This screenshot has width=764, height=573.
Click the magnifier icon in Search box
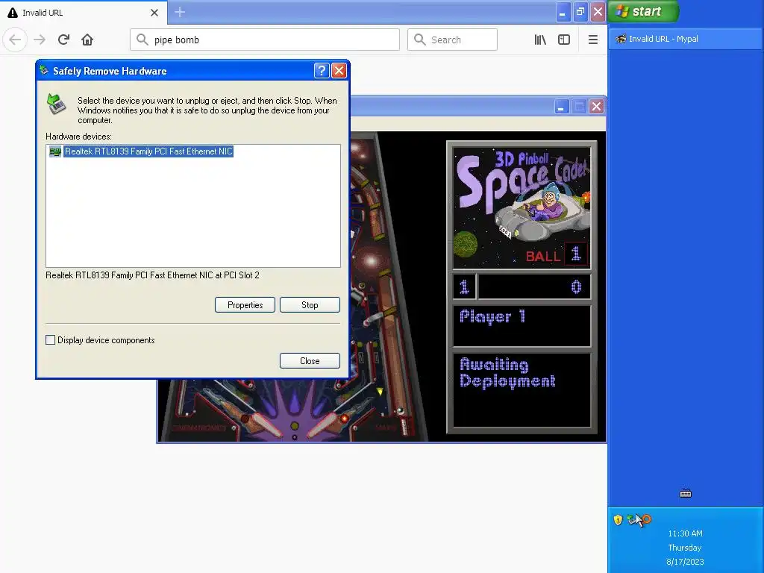tap(419, 40)
